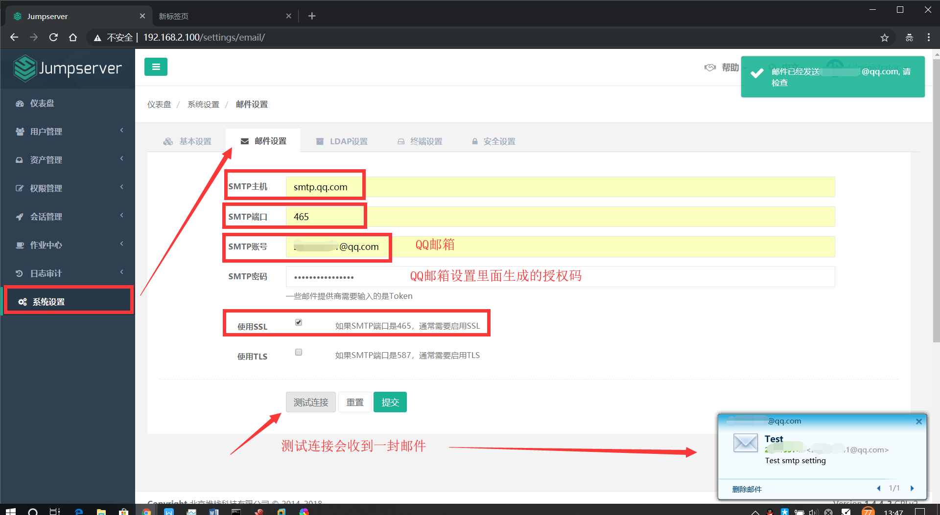Click the envelope icon in mail popup
940x515 pixels.
745,443
